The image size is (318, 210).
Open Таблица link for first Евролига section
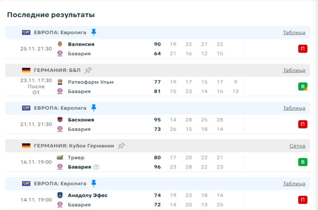294,32
